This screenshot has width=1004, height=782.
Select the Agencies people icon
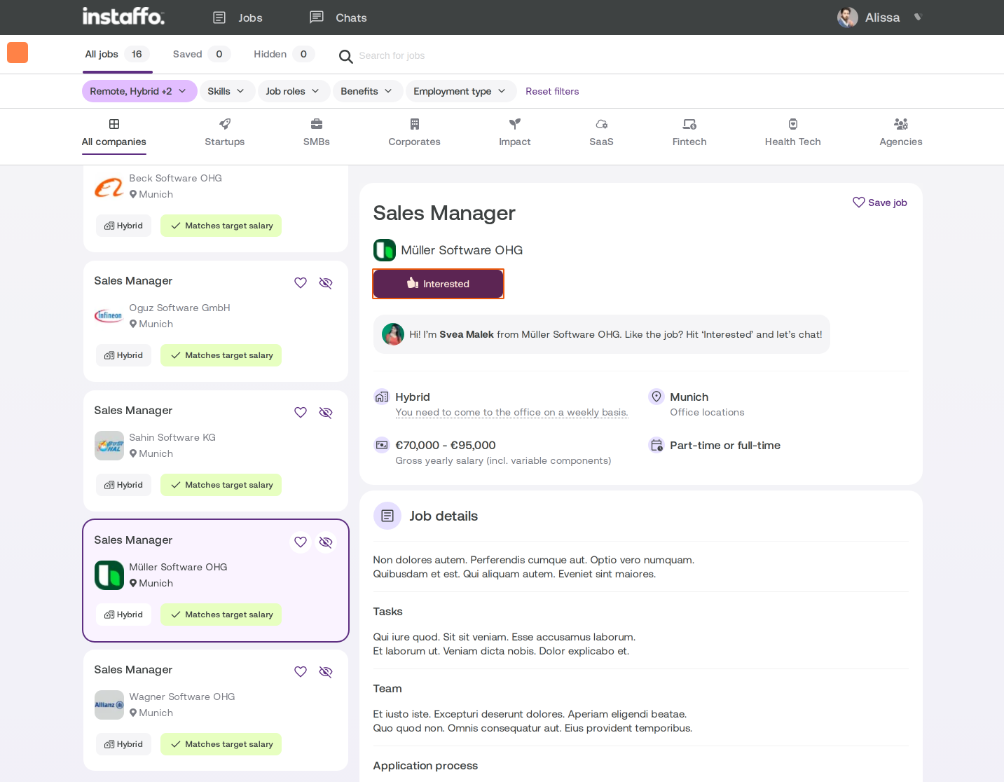[x=901, y=124]
